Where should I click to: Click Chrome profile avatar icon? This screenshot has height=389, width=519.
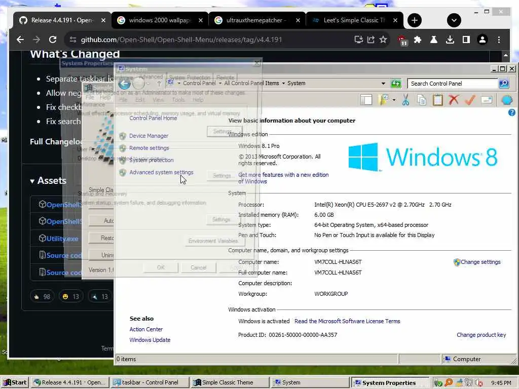coord(483,40)
